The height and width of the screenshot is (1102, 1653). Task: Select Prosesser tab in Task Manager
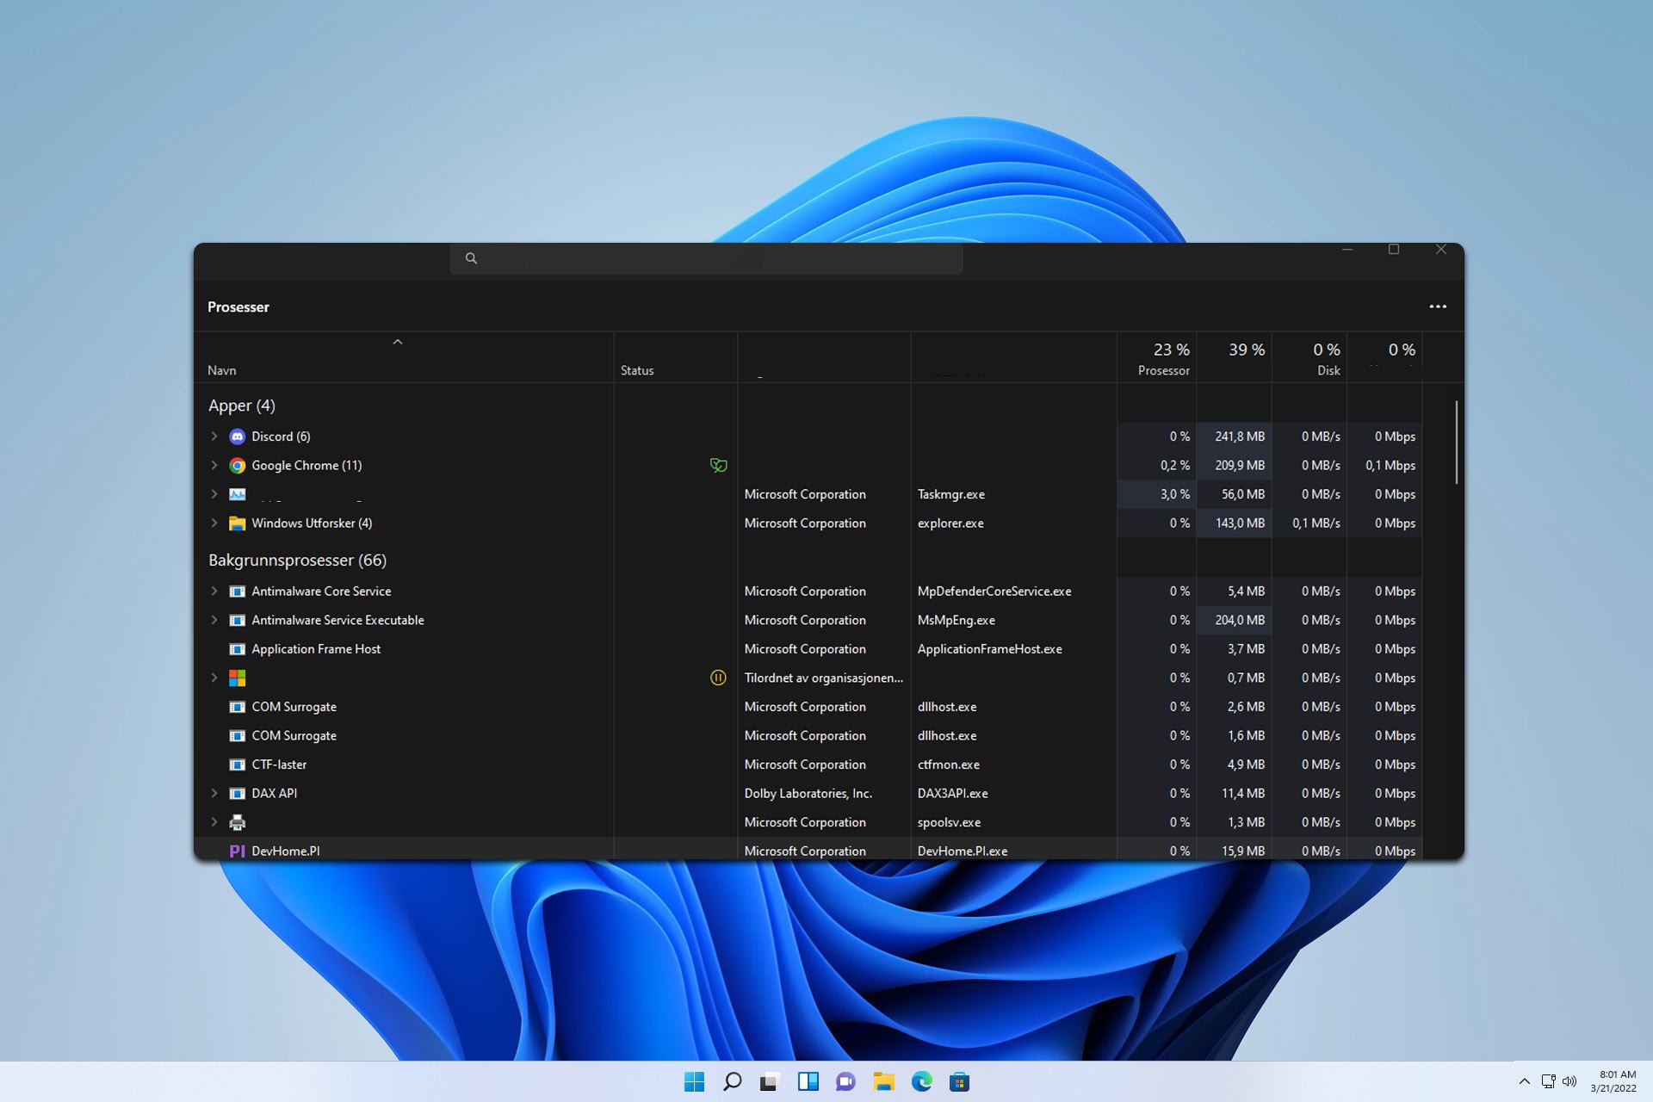pyautogui.click(x=238, y=306)
